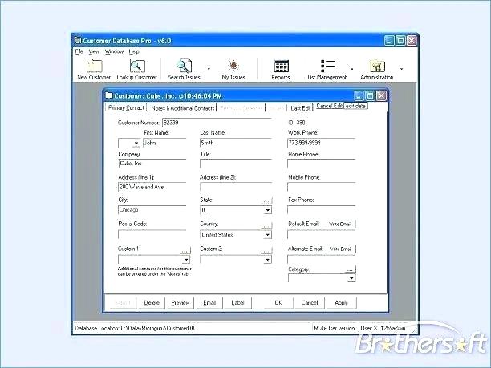Click the Fax Phone field

[x=321, y=210]
